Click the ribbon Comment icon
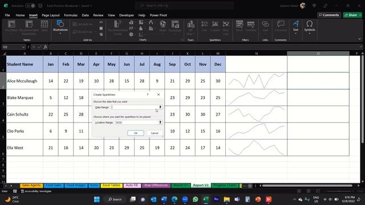Image resolution: width=365 pixels, height=205 pixels. [x=281, y=26]
